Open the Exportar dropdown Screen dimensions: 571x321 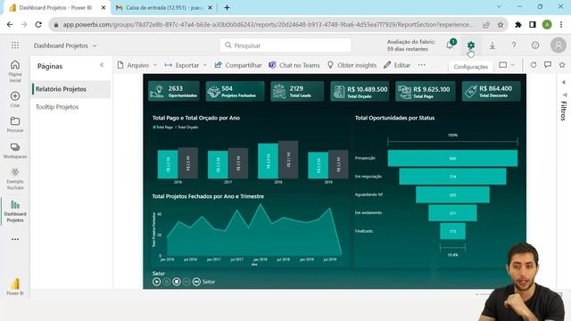[x=186, y=65]
